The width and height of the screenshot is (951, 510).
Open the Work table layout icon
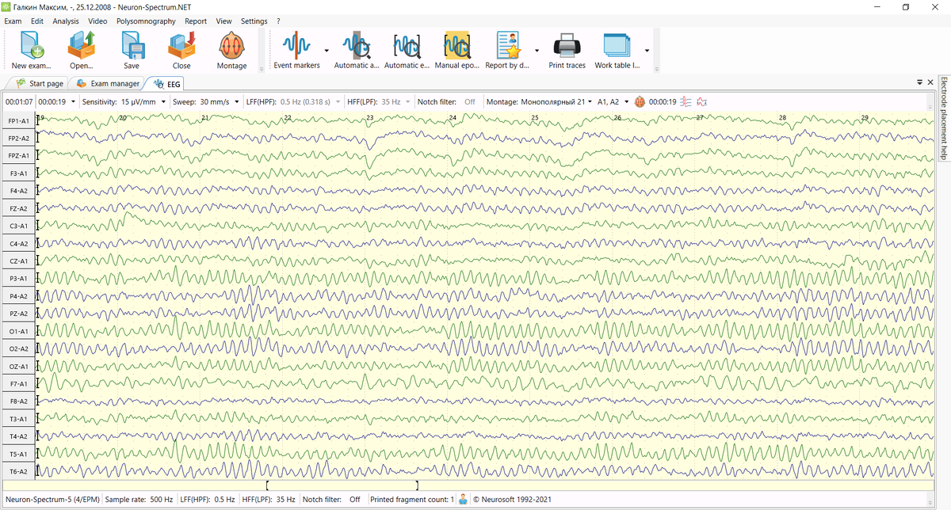(617, 45)
